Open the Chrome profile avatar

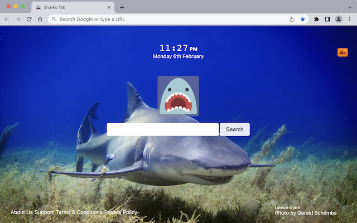pyautogui.click(x=339, y=20)
